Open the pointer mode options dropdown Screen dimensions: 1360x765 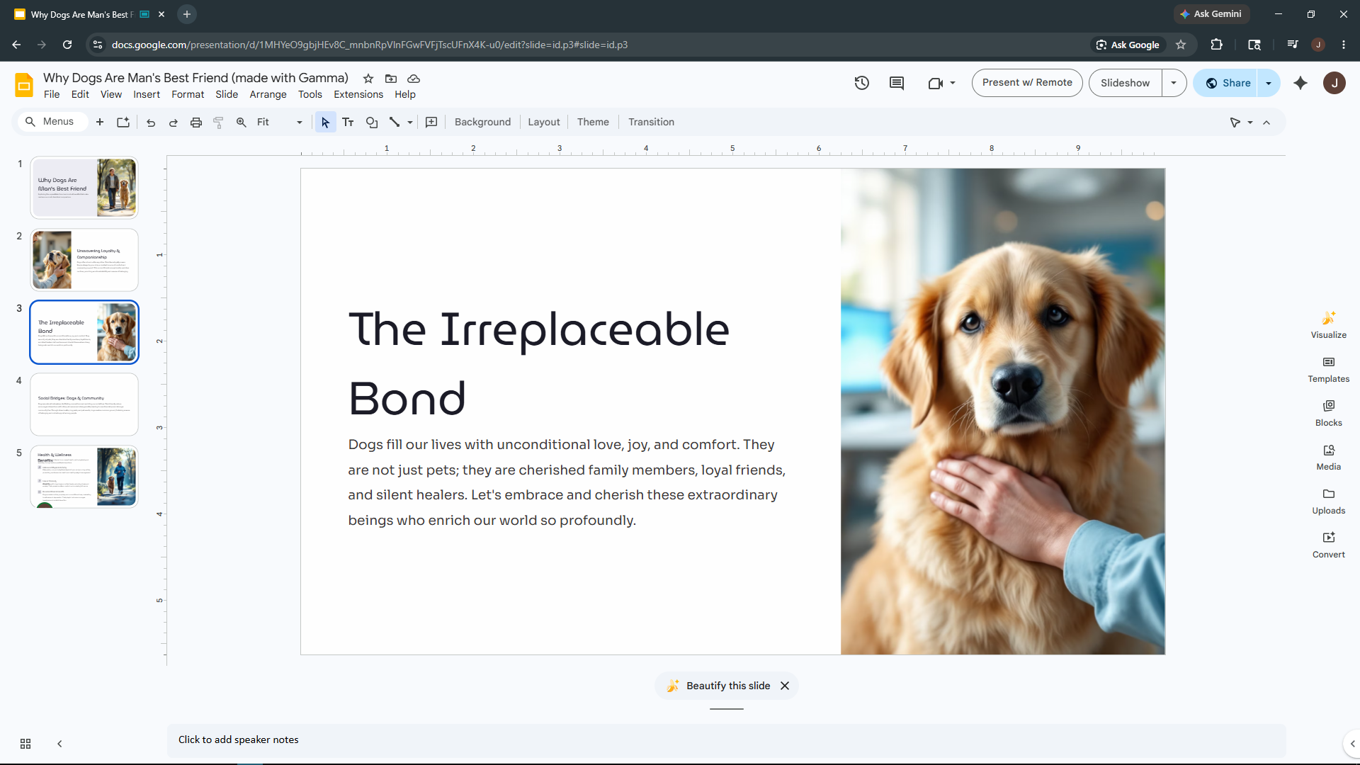[1250, 123]
